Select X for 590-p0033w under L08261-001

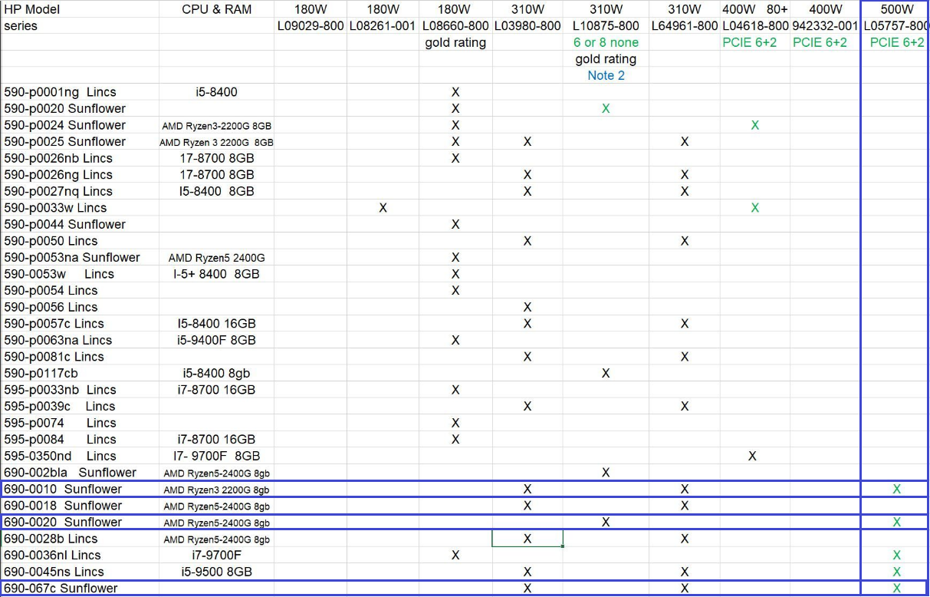382,207
